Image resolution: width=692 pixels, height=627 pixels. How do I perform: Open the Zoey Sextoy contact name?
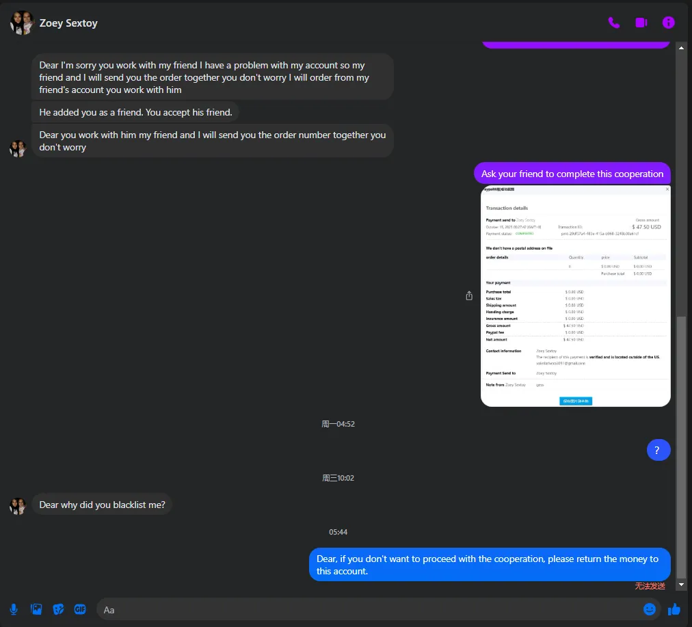coord(68,23)
